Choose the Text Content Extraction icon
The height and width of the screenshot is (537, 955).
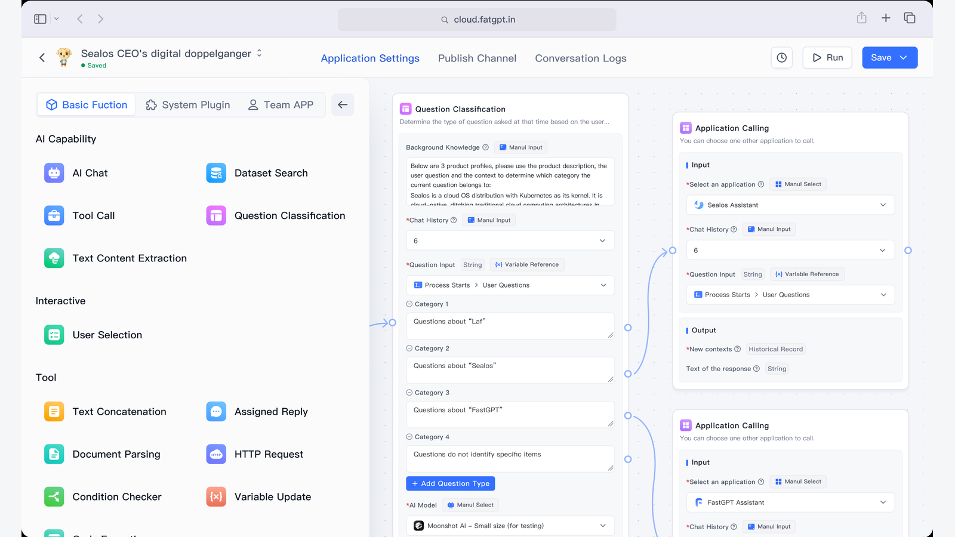[x=54, y=258]
